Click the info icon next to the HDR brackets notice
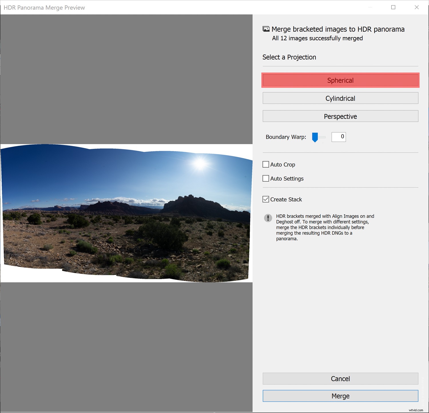The image size is (429, 413). [268, 218]
